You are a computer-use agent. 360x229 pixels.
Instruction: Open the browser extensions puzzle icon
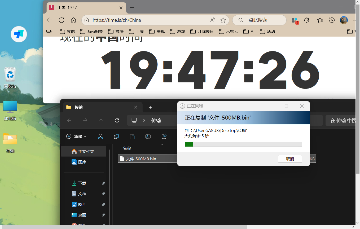coord(306,20)
